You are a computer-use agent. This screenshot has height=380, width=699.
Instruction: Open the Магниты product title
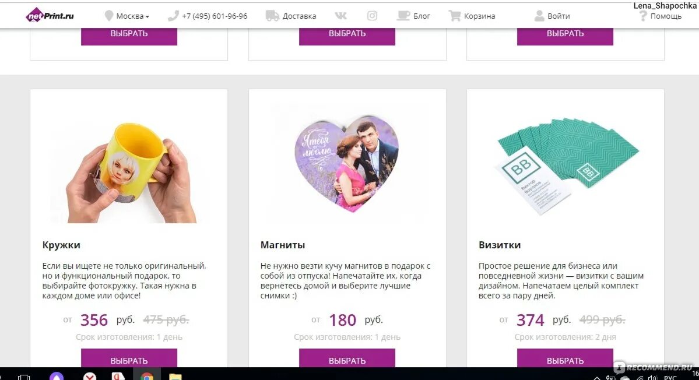(x=283, y=245)
